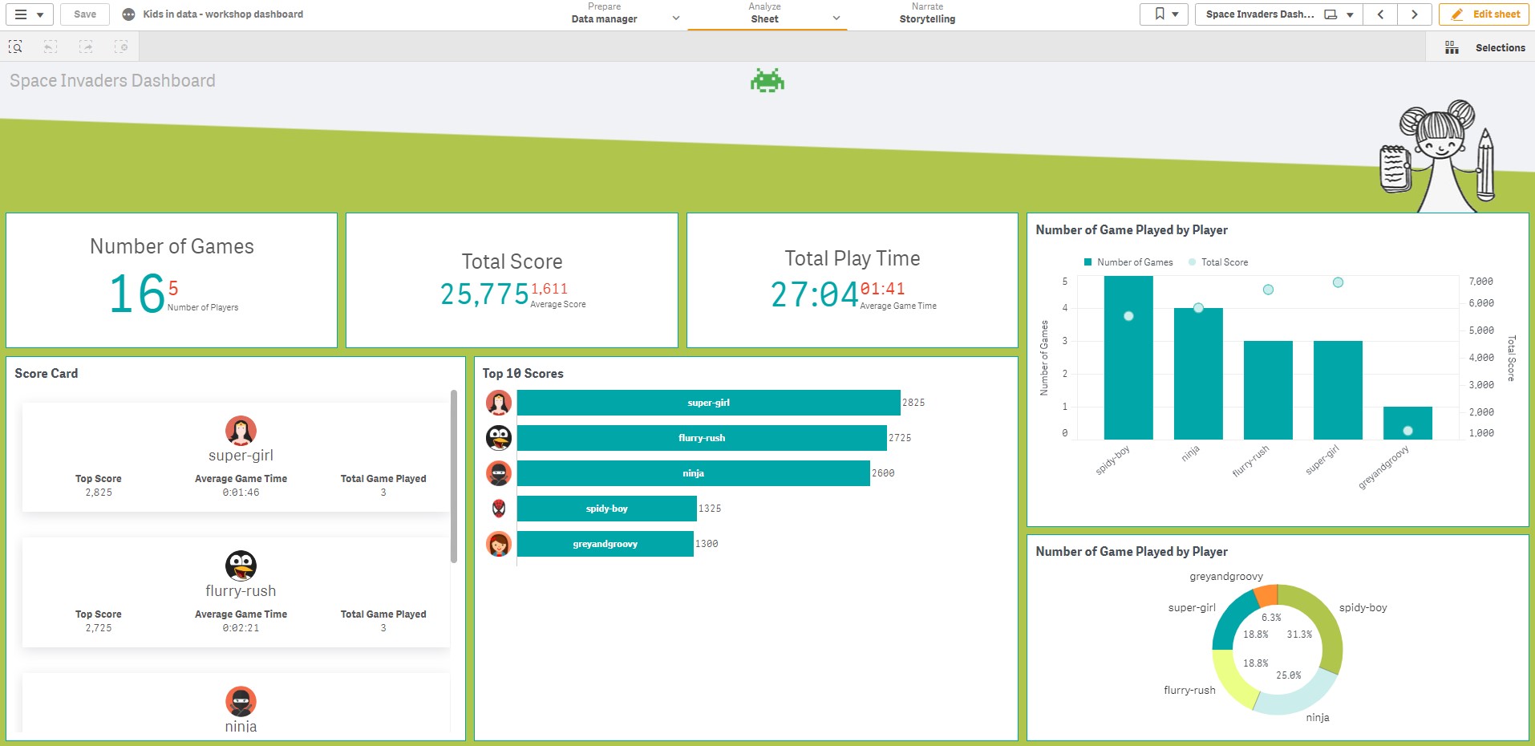The image size is (1535, 746).
Task: Expand the navigation hamburger menu
Action: 27,14
